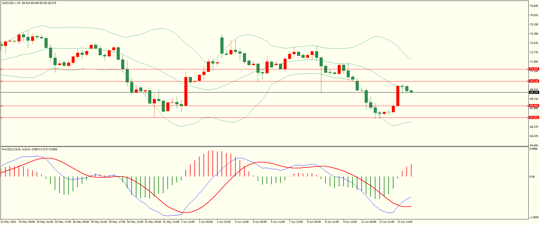Click the rightmost red MACD histogram bar
The width and height of the screenshot is (540, 225).
tap(411, 170)
